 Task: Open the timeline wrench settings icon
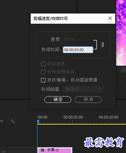[x=13, y=122]
